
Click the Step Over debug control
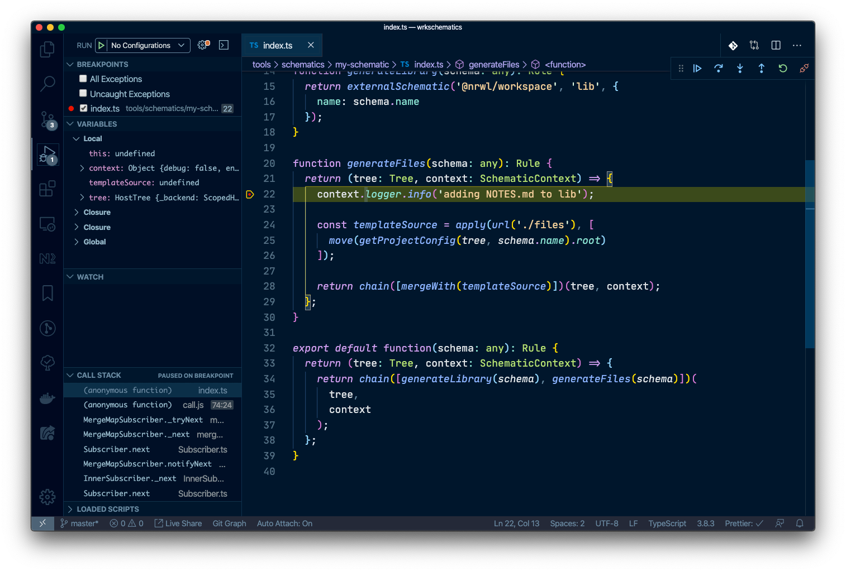[x=719, y=68]
